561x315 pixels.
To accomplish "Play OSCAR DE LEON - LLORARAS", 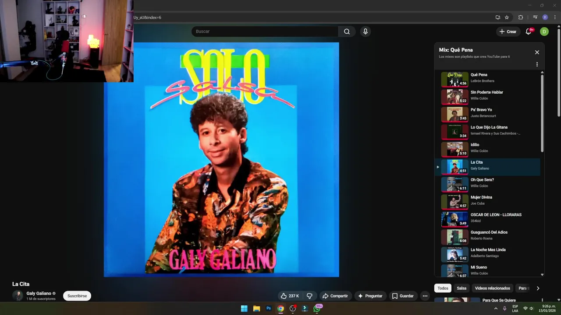I will 487,219.
